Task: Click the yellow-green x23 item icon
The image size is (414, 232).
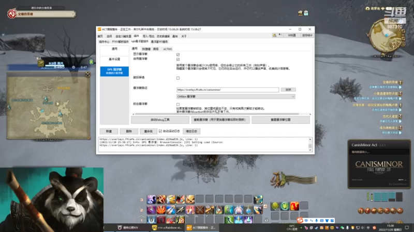Action: tap(275, 206)
